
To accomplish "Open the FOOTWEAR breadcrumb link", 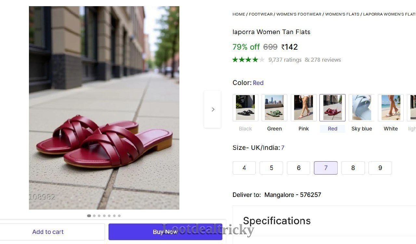I will 261,14.
